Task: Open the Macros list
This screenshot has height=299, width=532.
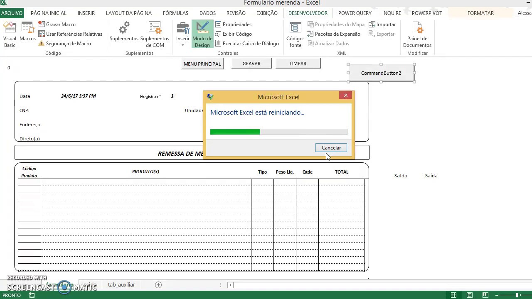Action: click(x=27, y=32)
